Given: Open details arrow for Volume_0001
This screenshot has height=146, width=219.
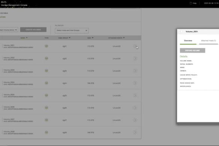Looking at the screenshot, I should click(x=135, y=46).
